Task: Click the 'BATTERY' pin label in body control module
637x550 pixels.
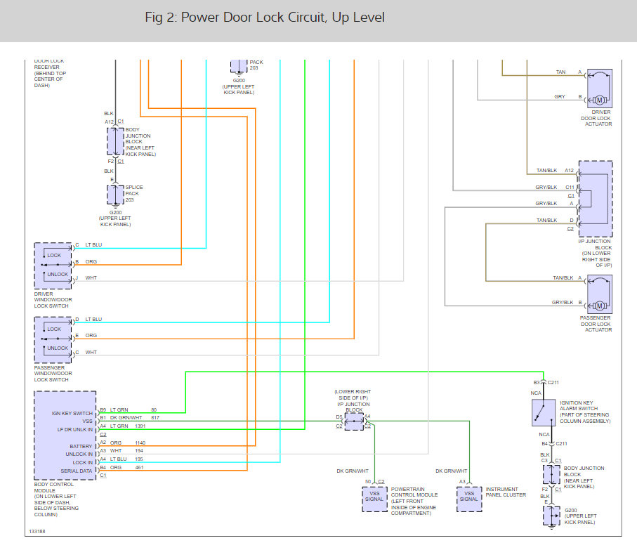Action: point(81,446)
